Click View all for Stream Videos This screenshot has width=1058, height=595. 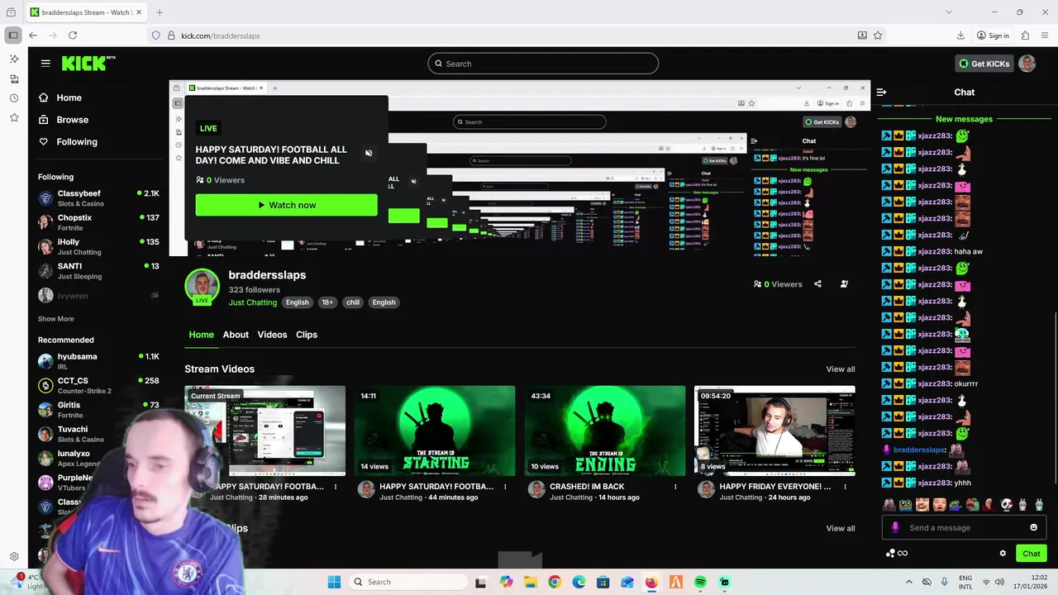pyautogui.click(x=841, y=369)
